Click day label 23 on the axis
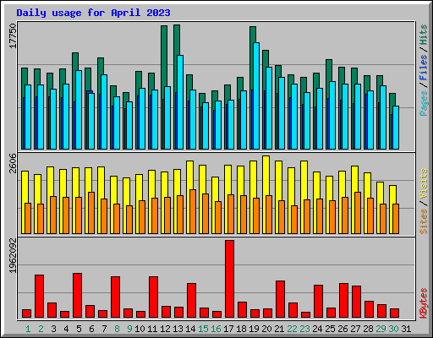433x338 pixels. coord(304,329)
